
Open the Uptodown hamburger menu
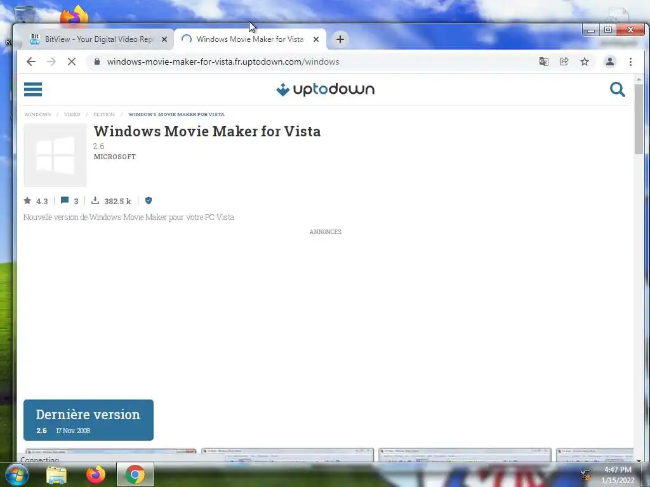point(33,89)
